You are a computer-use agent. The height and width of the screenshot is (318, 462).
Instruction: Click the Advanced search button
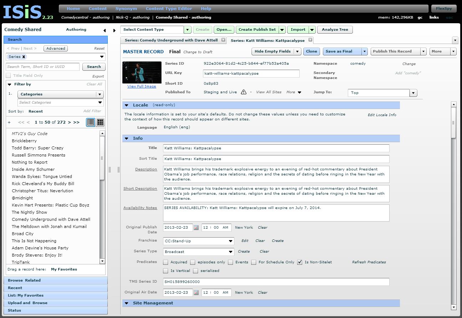(56, 49)
